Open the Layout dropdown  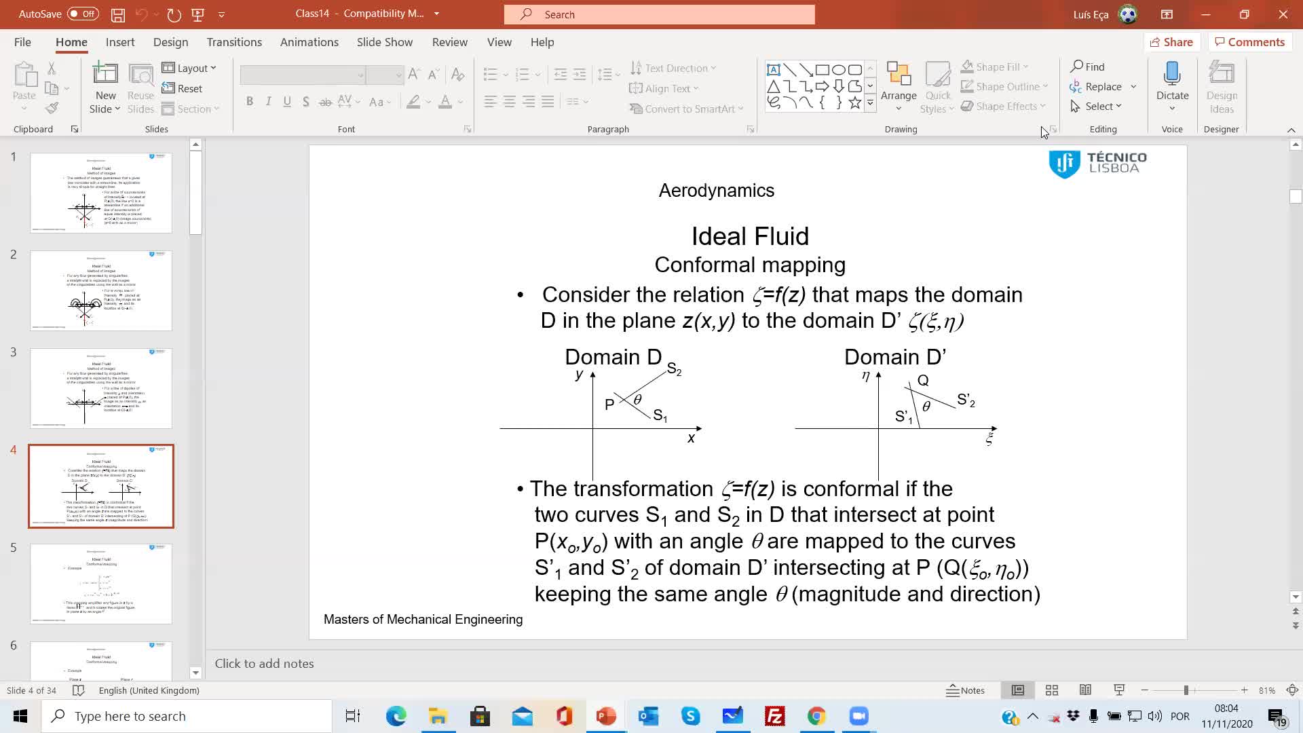tap(189, 68)
